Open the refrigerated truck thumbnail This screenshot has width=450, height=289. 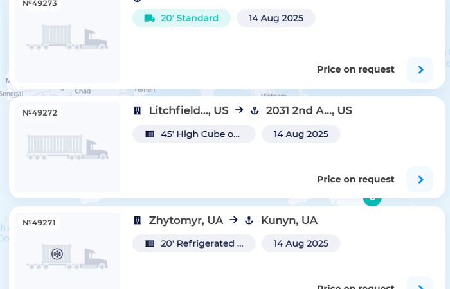coord(67,257)
